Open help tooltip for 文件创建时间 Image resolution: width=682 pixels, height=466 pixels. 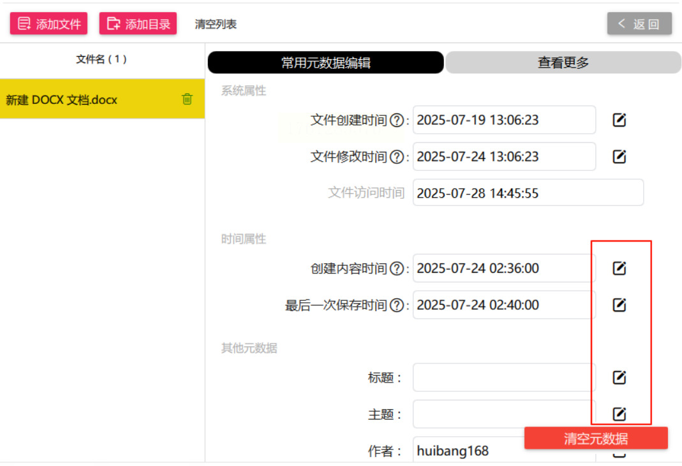(x=397, y=120)
